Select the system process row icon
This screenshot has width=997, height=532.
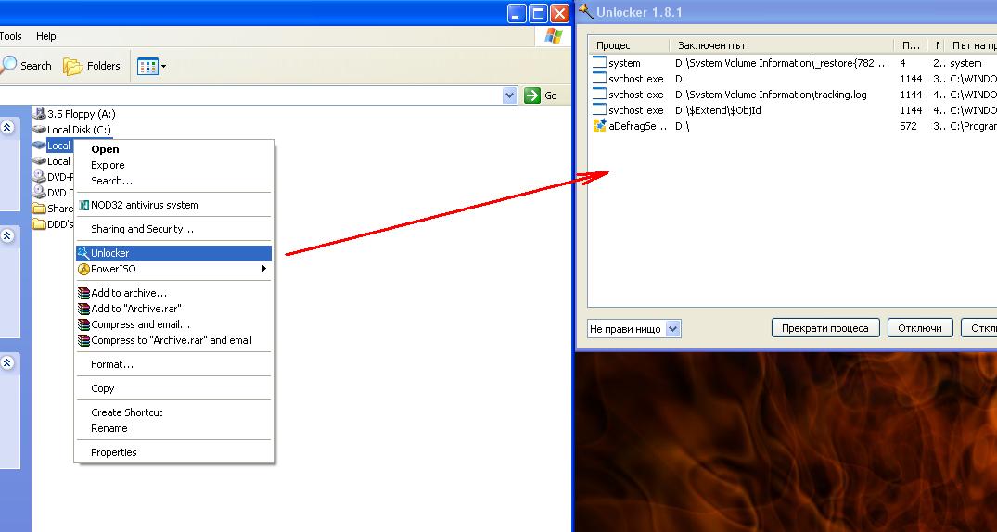600,63
